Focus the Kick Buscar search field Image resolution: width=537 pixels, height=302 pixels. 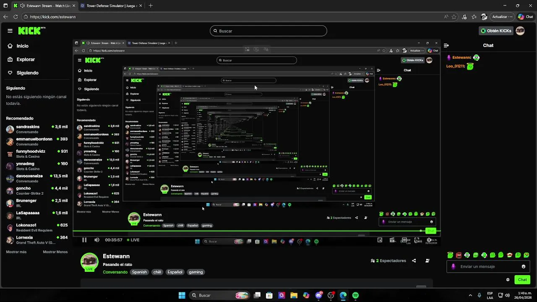(268, 31)
